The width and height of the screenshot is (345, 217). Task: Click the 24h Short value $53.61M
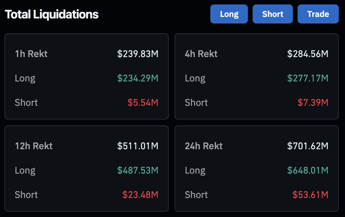click(x=310, y=195)
